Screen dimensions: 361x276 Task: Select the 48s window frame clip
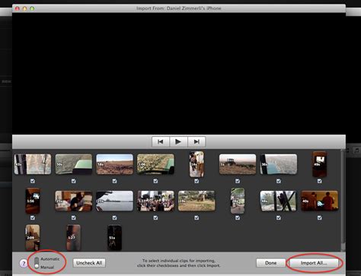click(279, 201)
